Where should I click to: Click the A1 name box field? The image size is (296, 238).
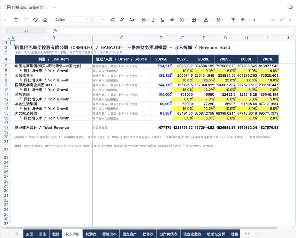26,31
